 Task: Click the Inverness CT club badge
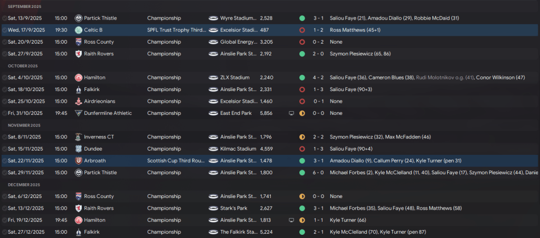(79, 137)
